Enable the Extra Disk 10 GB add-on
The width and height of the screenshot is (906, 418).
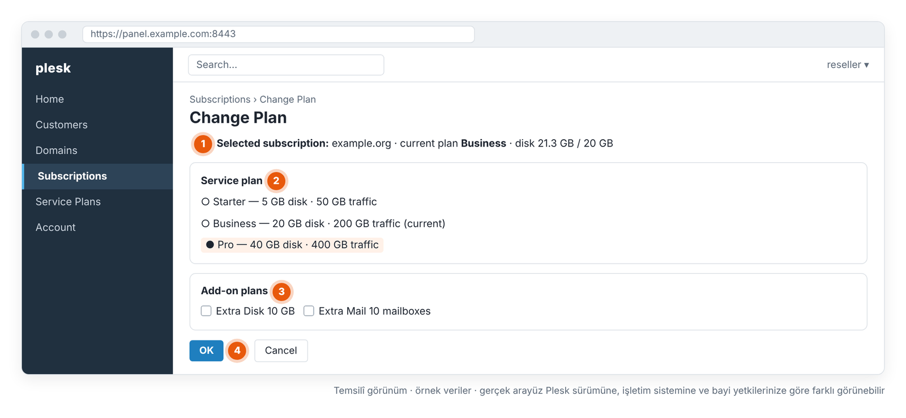pos(206,311)
